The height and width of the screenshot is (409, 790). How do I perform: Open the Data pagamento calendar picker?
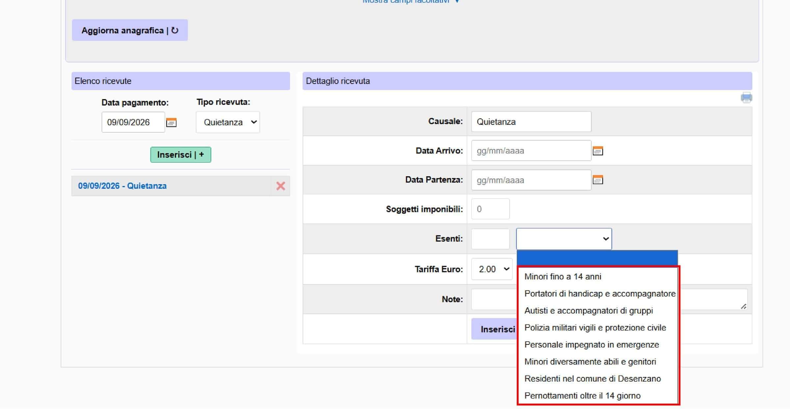click(x=171, y=122)
